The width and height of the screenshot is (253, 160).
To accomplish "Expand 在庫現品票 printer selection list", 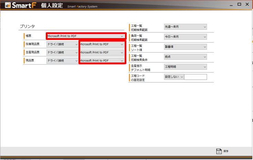I will click(101, 44).
